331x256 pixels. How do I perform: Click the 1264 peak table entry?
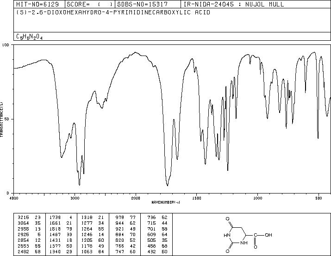[87, 229]
